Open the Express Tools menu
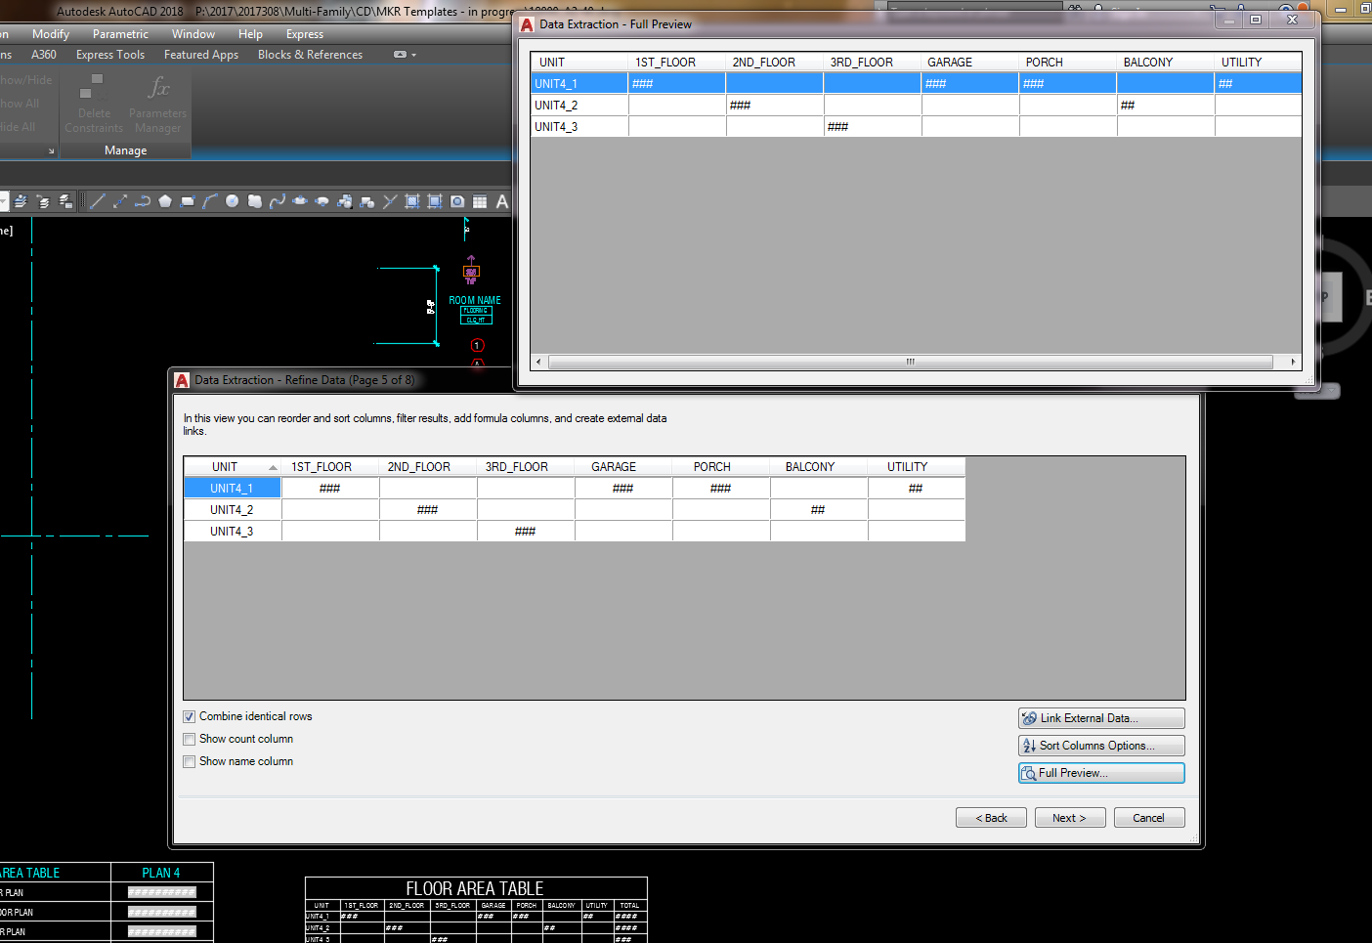Screen dimensions: 1372x943 [109, 54]
